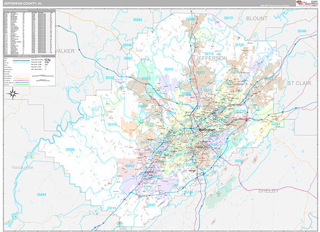Viewport: 320px width, 232px height.
Task: Select ZIP code 35146 label
Action: click(x=302, y=31)
